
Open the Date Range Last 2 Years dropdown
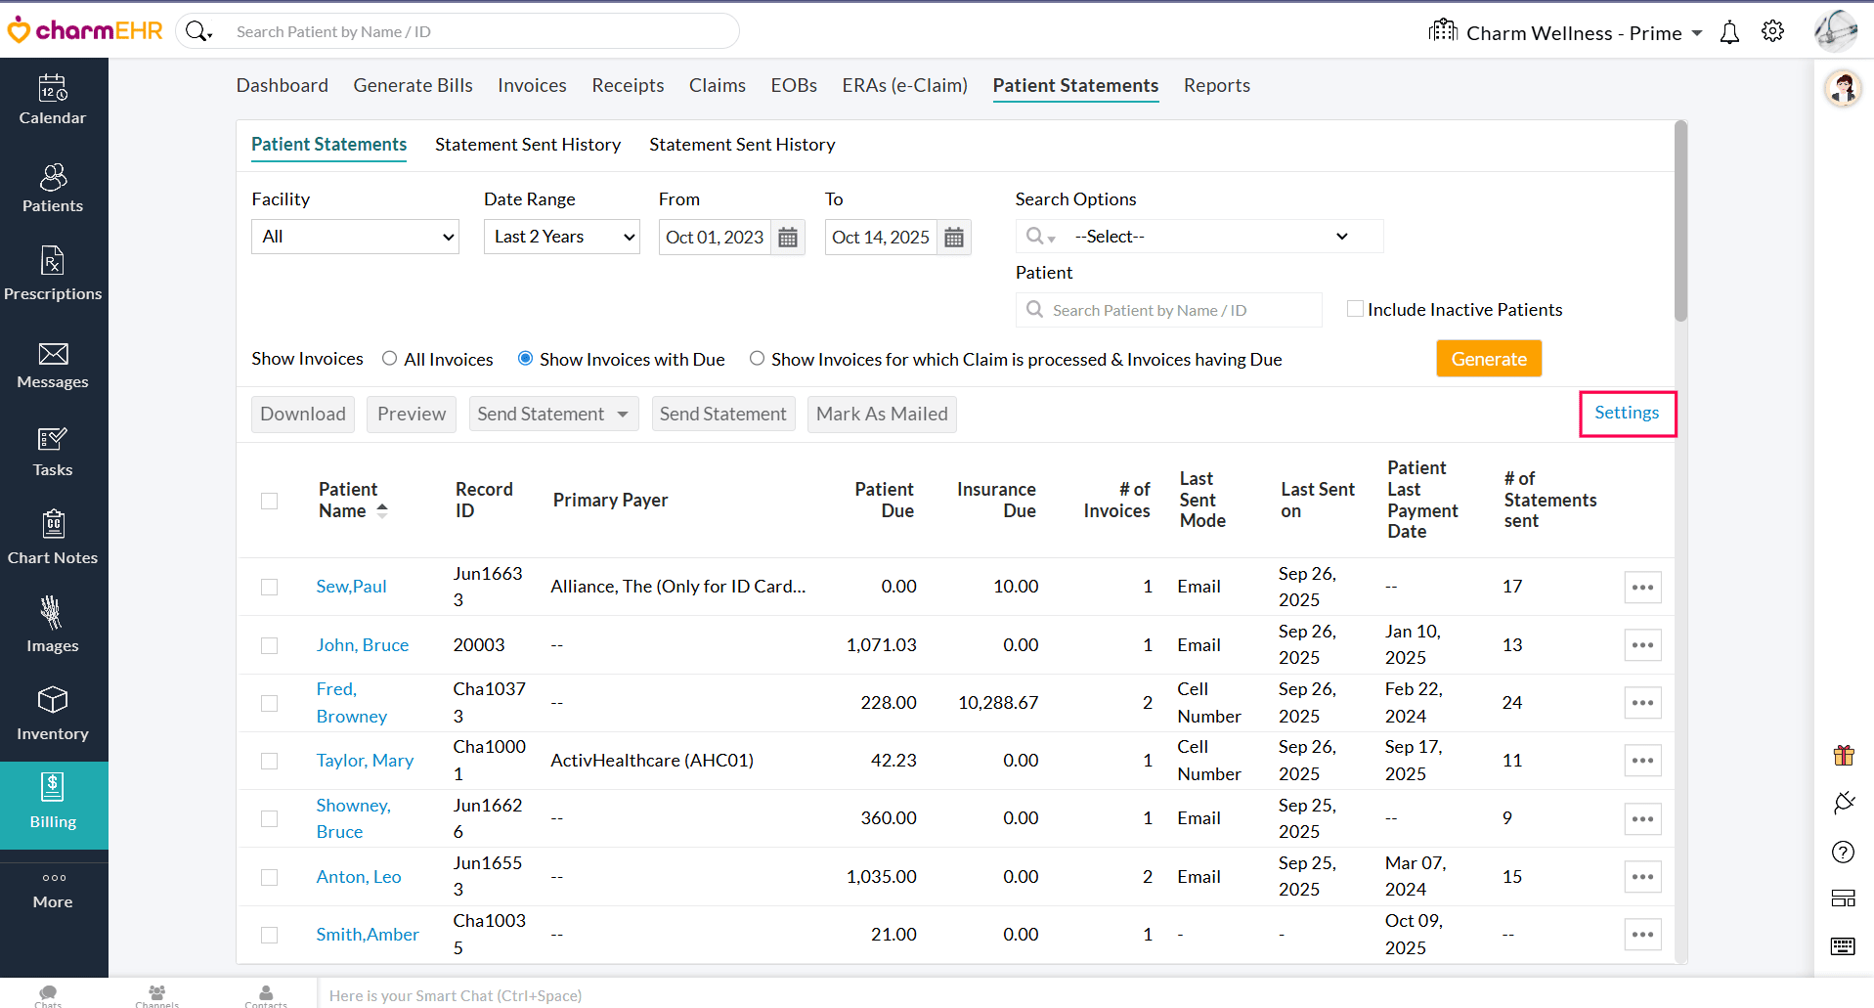tap(561, 237)
